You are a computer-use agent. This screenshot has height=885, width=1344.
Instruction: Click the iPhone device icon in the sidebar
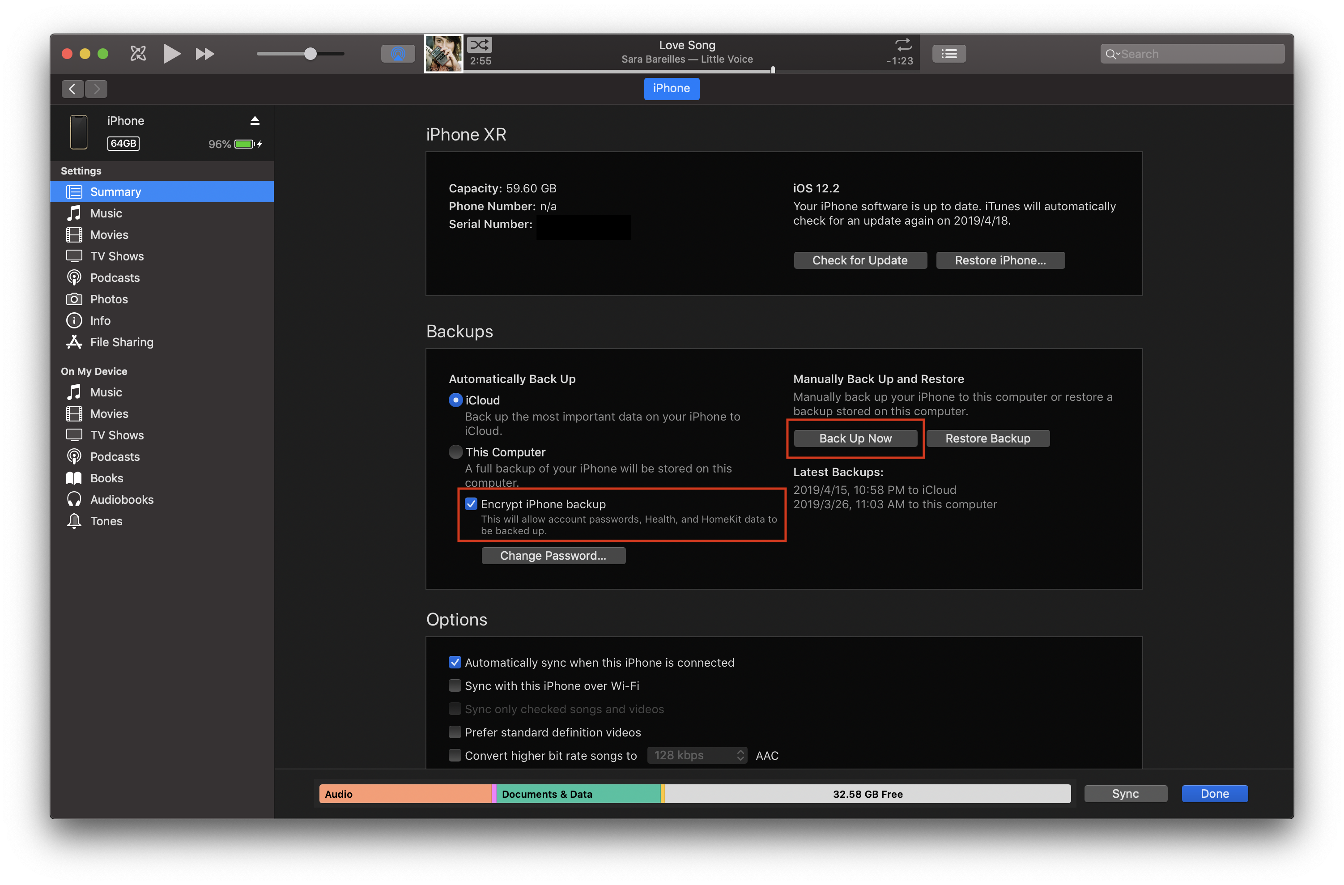[x=78, y=132]
